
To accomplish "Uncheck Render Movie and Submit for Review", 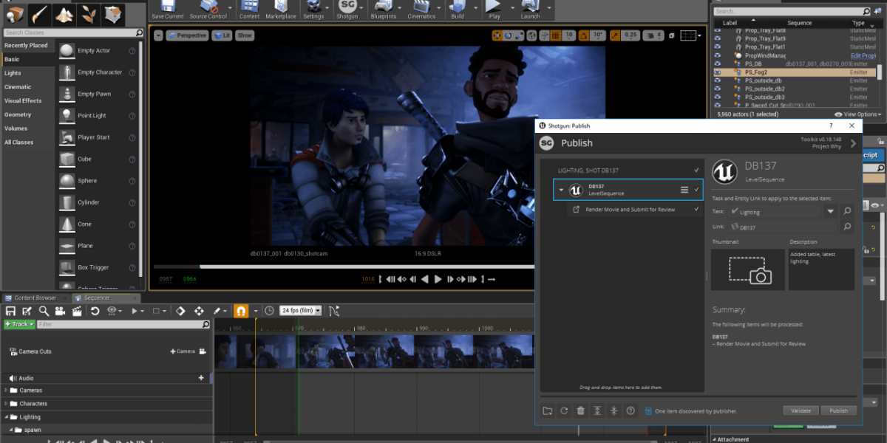I will point(696,210).
